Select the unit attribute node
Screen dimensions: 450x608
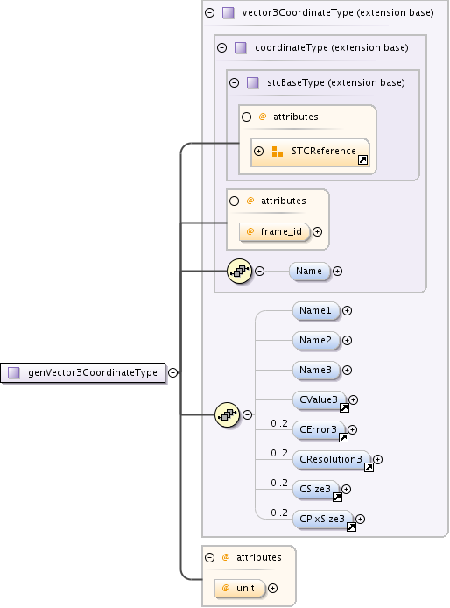(240, 588)
